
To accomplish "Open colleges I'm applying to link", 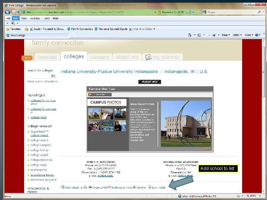I will click(x=43, y=110).
